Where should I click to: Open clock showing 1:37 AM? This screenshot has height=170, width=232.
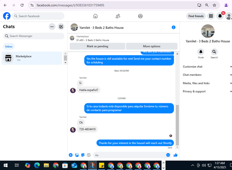pyautogui.click(x=219, y=165)
